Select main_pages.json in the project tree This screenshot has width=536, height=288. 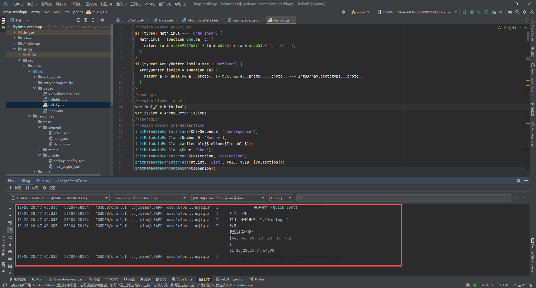[x=66, y=166]
